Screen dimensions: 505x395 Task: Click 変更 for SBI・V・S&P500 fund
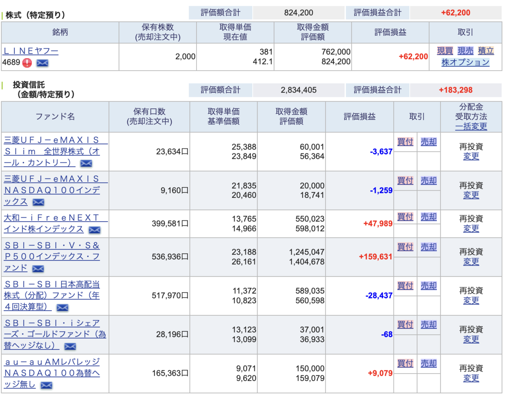471,262
